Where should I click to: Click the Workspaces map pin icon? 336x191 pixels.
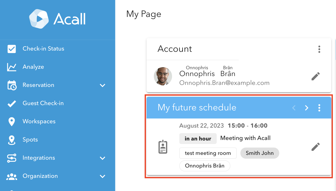point(12,122)
